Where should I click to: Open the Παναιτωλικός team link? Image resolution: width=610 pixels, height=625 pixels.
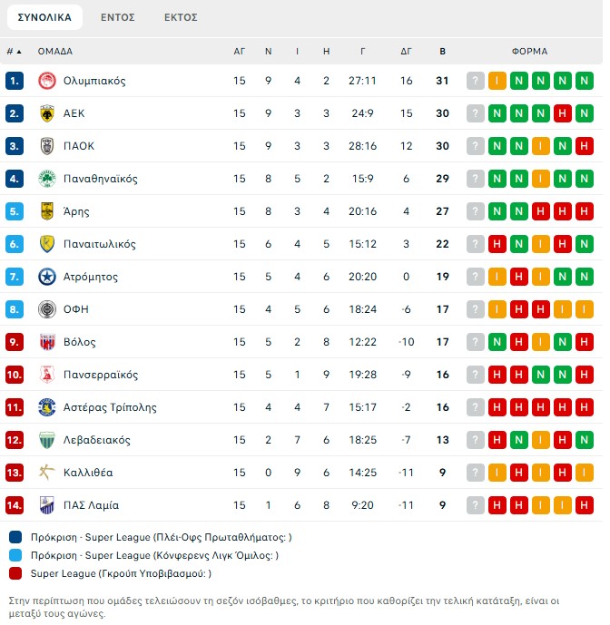[x=100, y=244]
